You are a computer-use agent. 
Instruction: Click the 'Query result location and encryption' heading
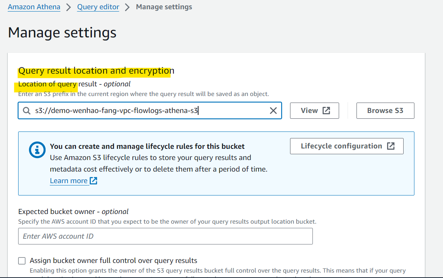[96, 71]
